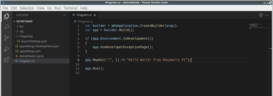
Task: Open Explorer Views and More Actions ellipsis
Action: (64, 15)
